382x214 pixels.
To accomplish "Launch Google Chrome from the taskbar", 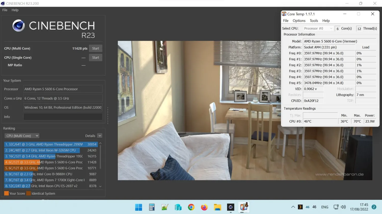I will tap(191, 207).
